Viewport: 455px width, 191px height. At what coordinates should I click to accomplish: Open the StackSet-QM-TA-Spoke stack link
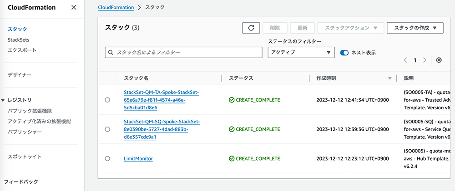click(x=162, y=100)
